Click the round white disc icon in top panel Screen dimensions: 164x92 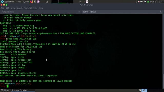87,2
